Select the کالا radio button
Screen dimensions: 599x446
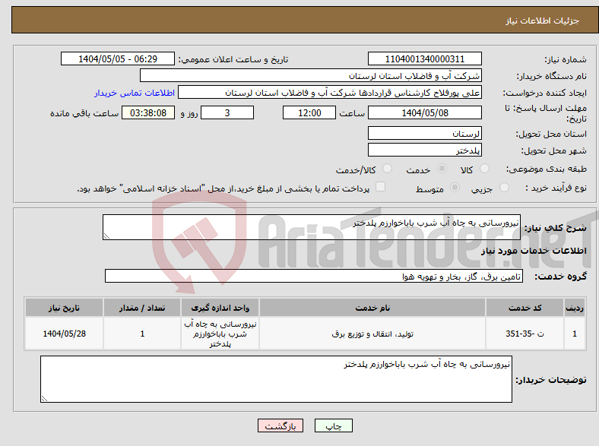click(484, 169)
